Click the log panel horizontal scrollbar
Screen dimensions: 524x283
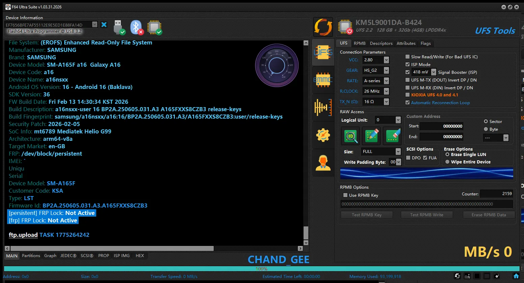[x=111, y=249]
